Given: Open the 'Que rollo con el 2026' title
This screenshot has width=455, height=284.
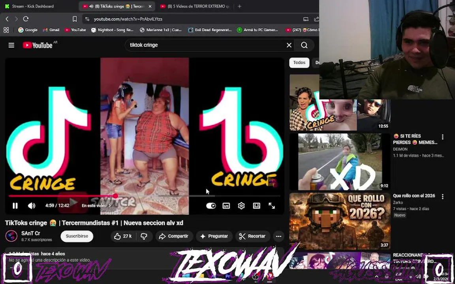Looking at the screenshot, I should tap(414, 196).
